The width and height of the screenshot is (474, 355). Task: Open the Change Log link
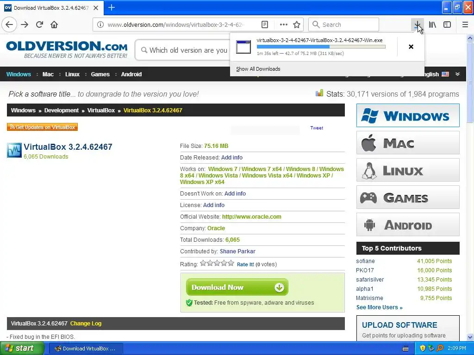(86, 323)
